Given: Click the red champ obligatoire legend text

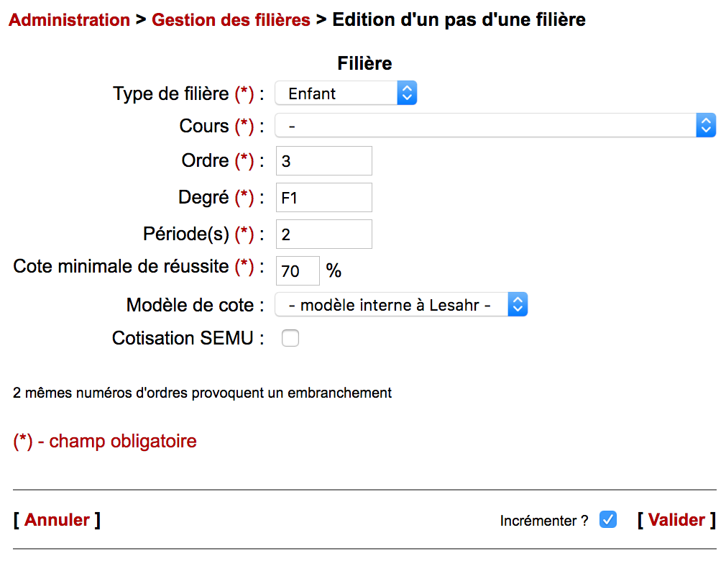Looking at the screenshot, I should click(105, 441).
